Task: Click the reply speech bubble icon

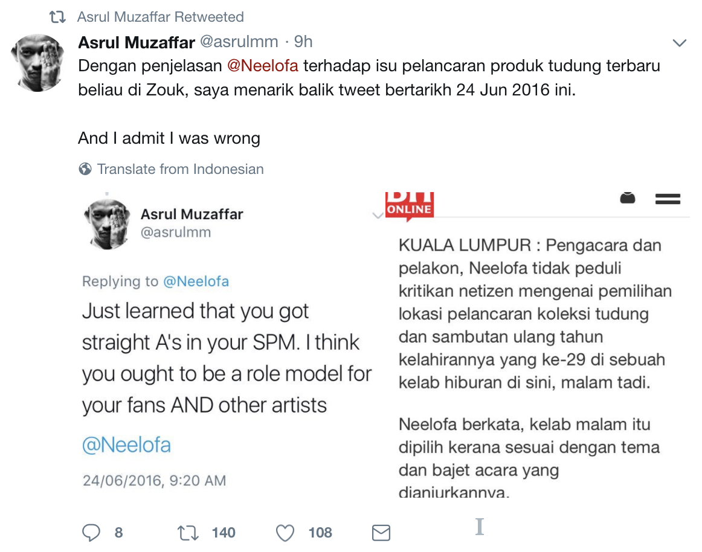Action: tap(91, 533)
